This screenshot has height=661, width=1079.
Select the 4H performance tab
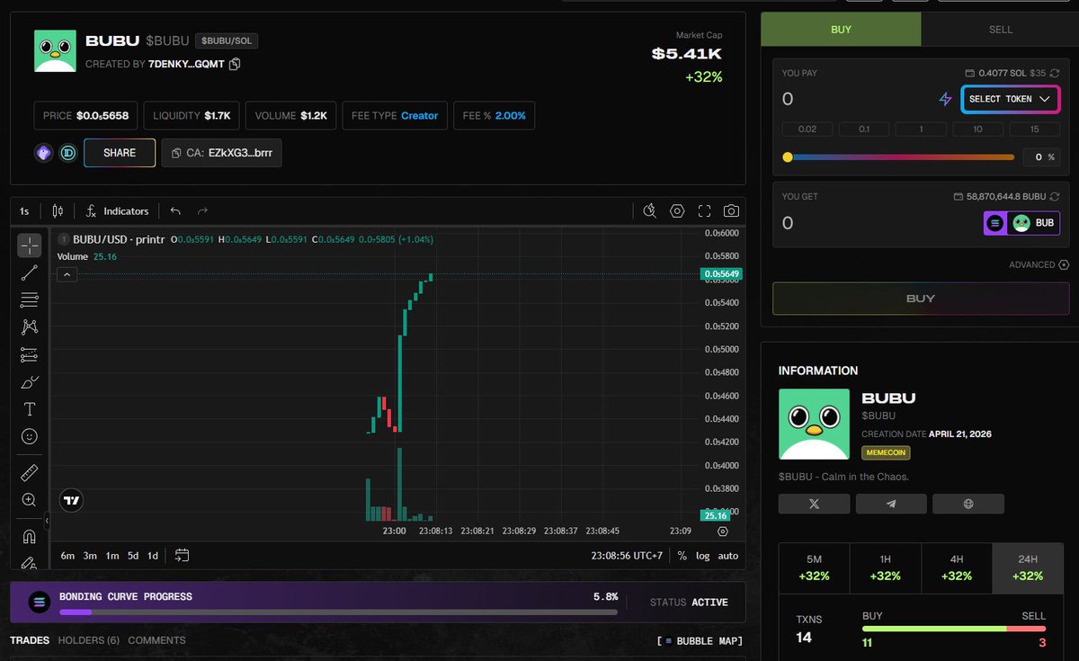click(956, 567)
